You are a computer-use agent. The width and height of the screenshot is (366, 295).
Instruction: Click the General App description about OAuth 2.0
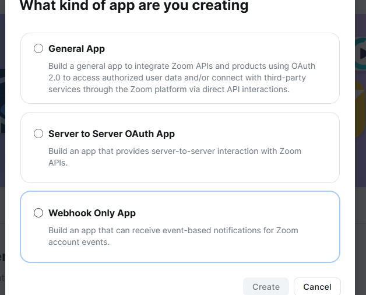(x=181, y=78)
